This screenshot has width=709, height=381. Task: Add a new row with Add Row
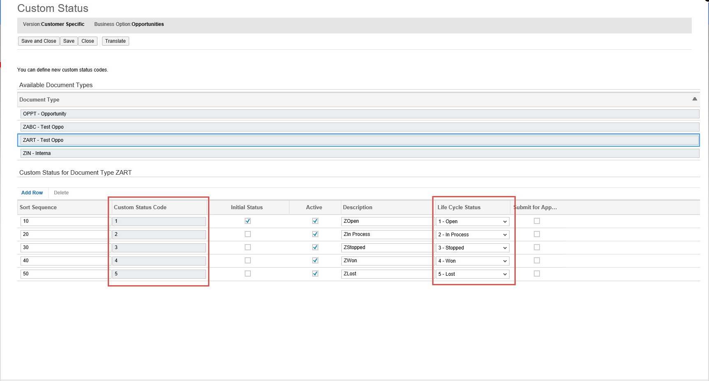(x=32, y=193)
